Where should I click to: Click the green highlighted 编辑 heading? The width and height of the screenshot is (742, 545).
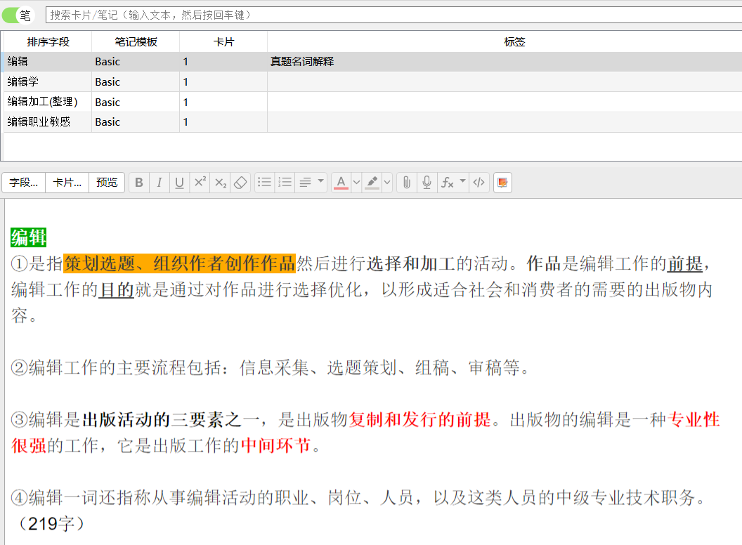(x=28, y=237)
